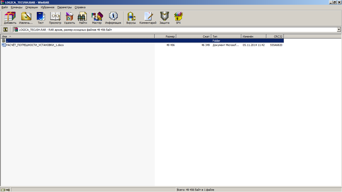Viewport: 342px width, 192px height.
Task: Click the key password icon in status bar
Action: (8, 190)
